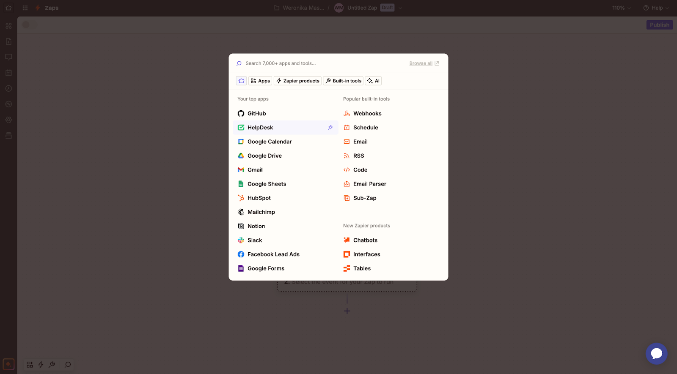This screenshot has height=374, width=677.
Task: Open the sidebar components grid icon
Action: pos(8,26)
